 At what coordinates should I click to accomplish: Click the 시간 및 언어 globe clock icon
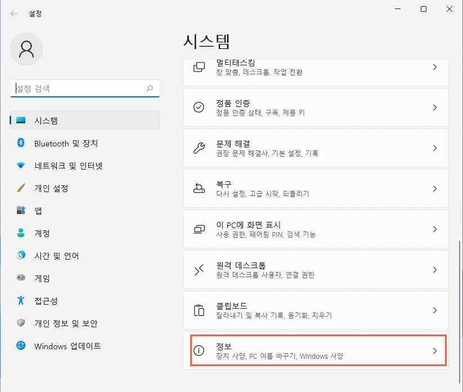point(21,255)
